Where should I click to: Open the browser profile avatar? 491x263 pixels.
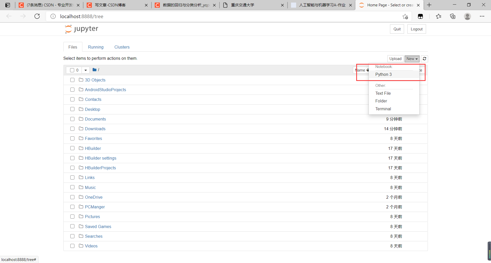pos(467,16)
